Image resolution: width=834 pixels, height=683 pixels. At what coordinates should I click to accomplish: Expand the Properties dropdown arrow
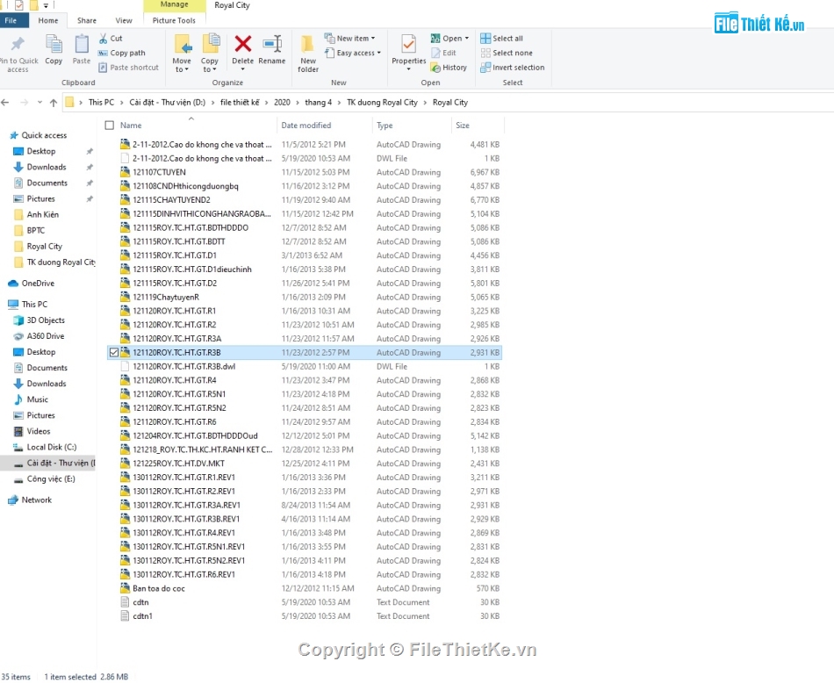click(408, 69)
